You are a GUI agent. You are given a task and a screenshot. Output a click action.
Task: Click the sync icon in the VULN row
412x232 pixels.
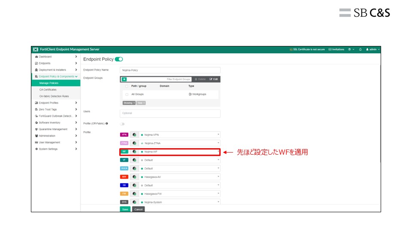[x=134, y=168]
